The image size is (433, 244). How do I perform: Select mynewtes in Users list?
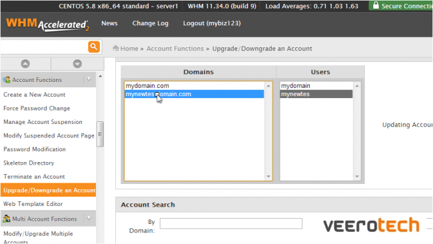(x=316, y=94)
